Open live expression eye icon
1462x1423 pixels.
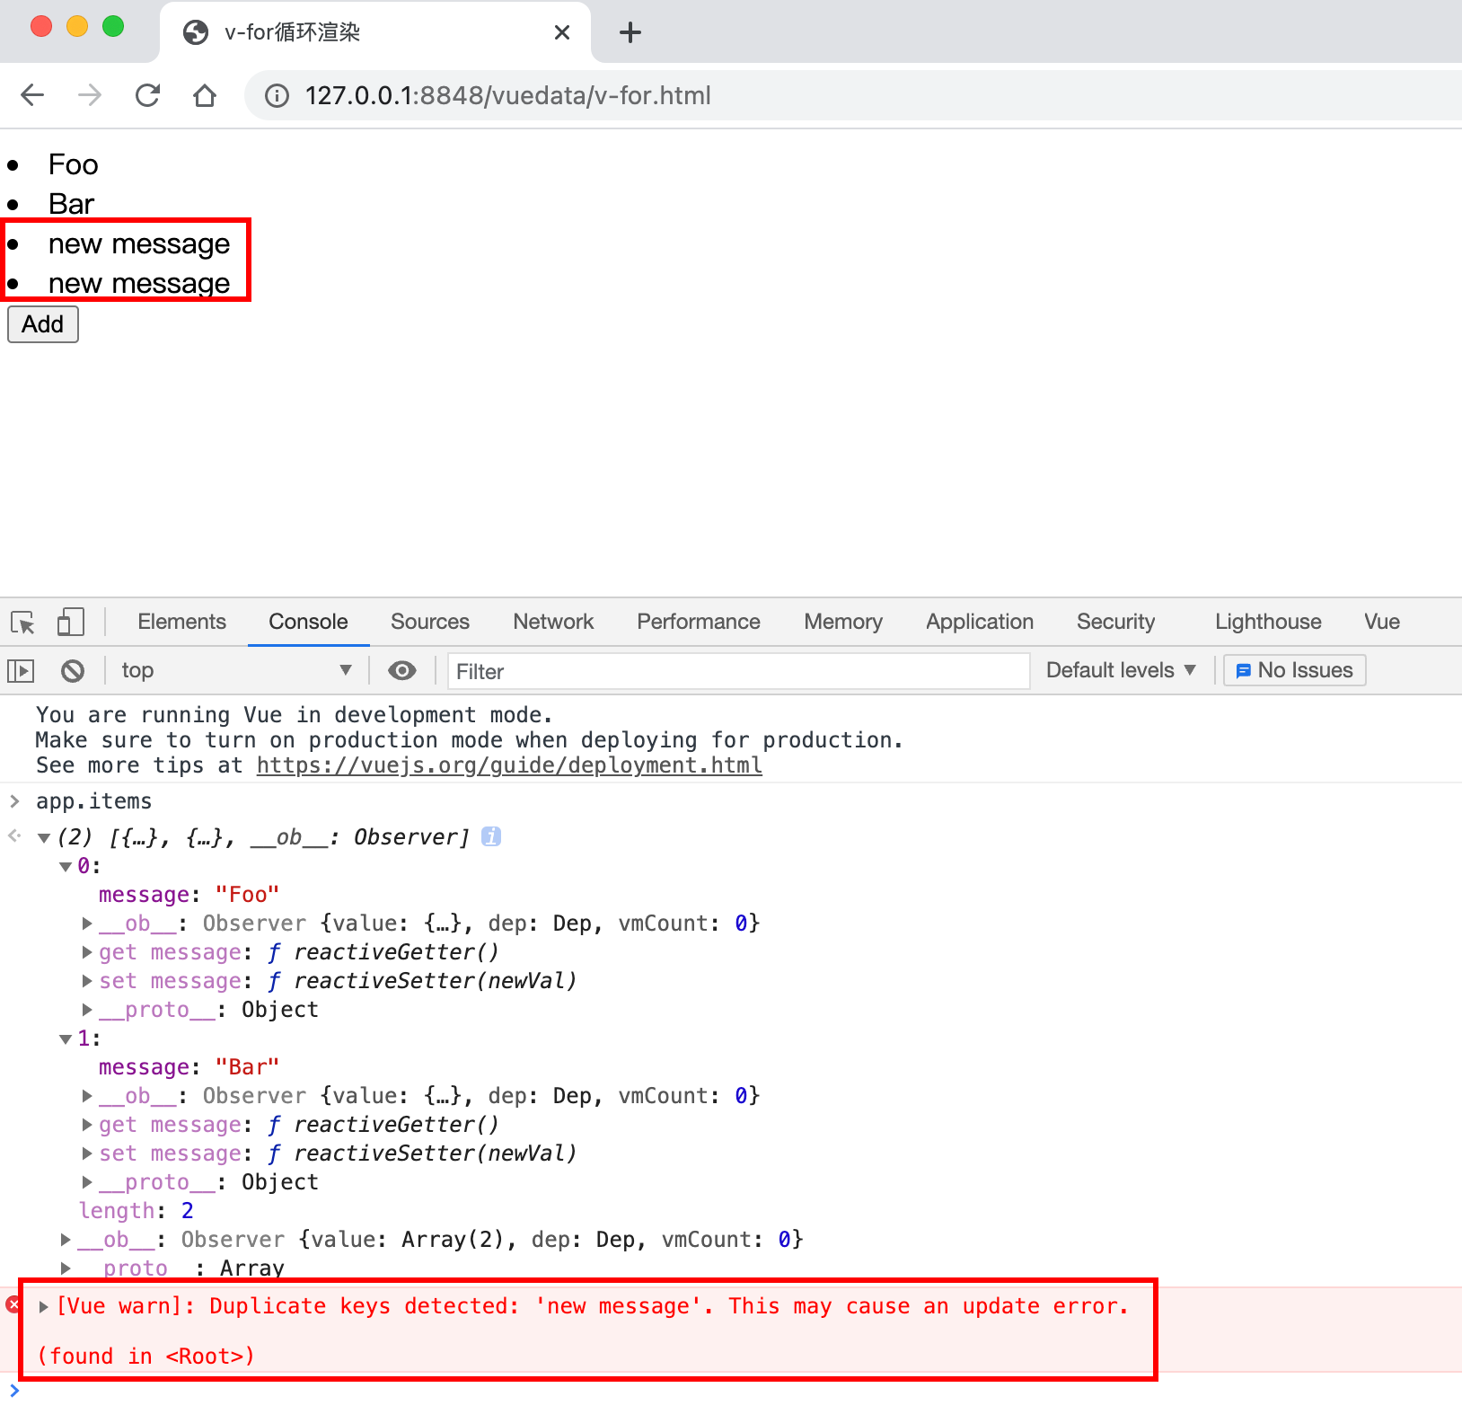click(401, 671)
